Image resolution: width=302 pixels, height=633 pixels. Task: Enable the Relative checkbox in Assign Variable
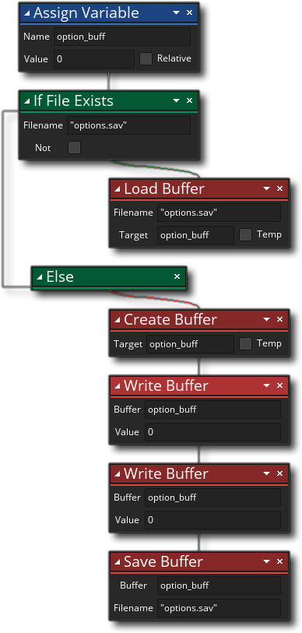coord(146,59)
